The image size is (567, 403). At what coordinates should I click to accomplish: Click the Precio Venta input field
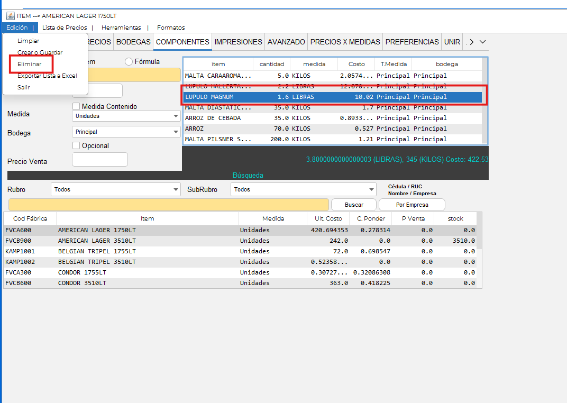click(x=100, y=160)
